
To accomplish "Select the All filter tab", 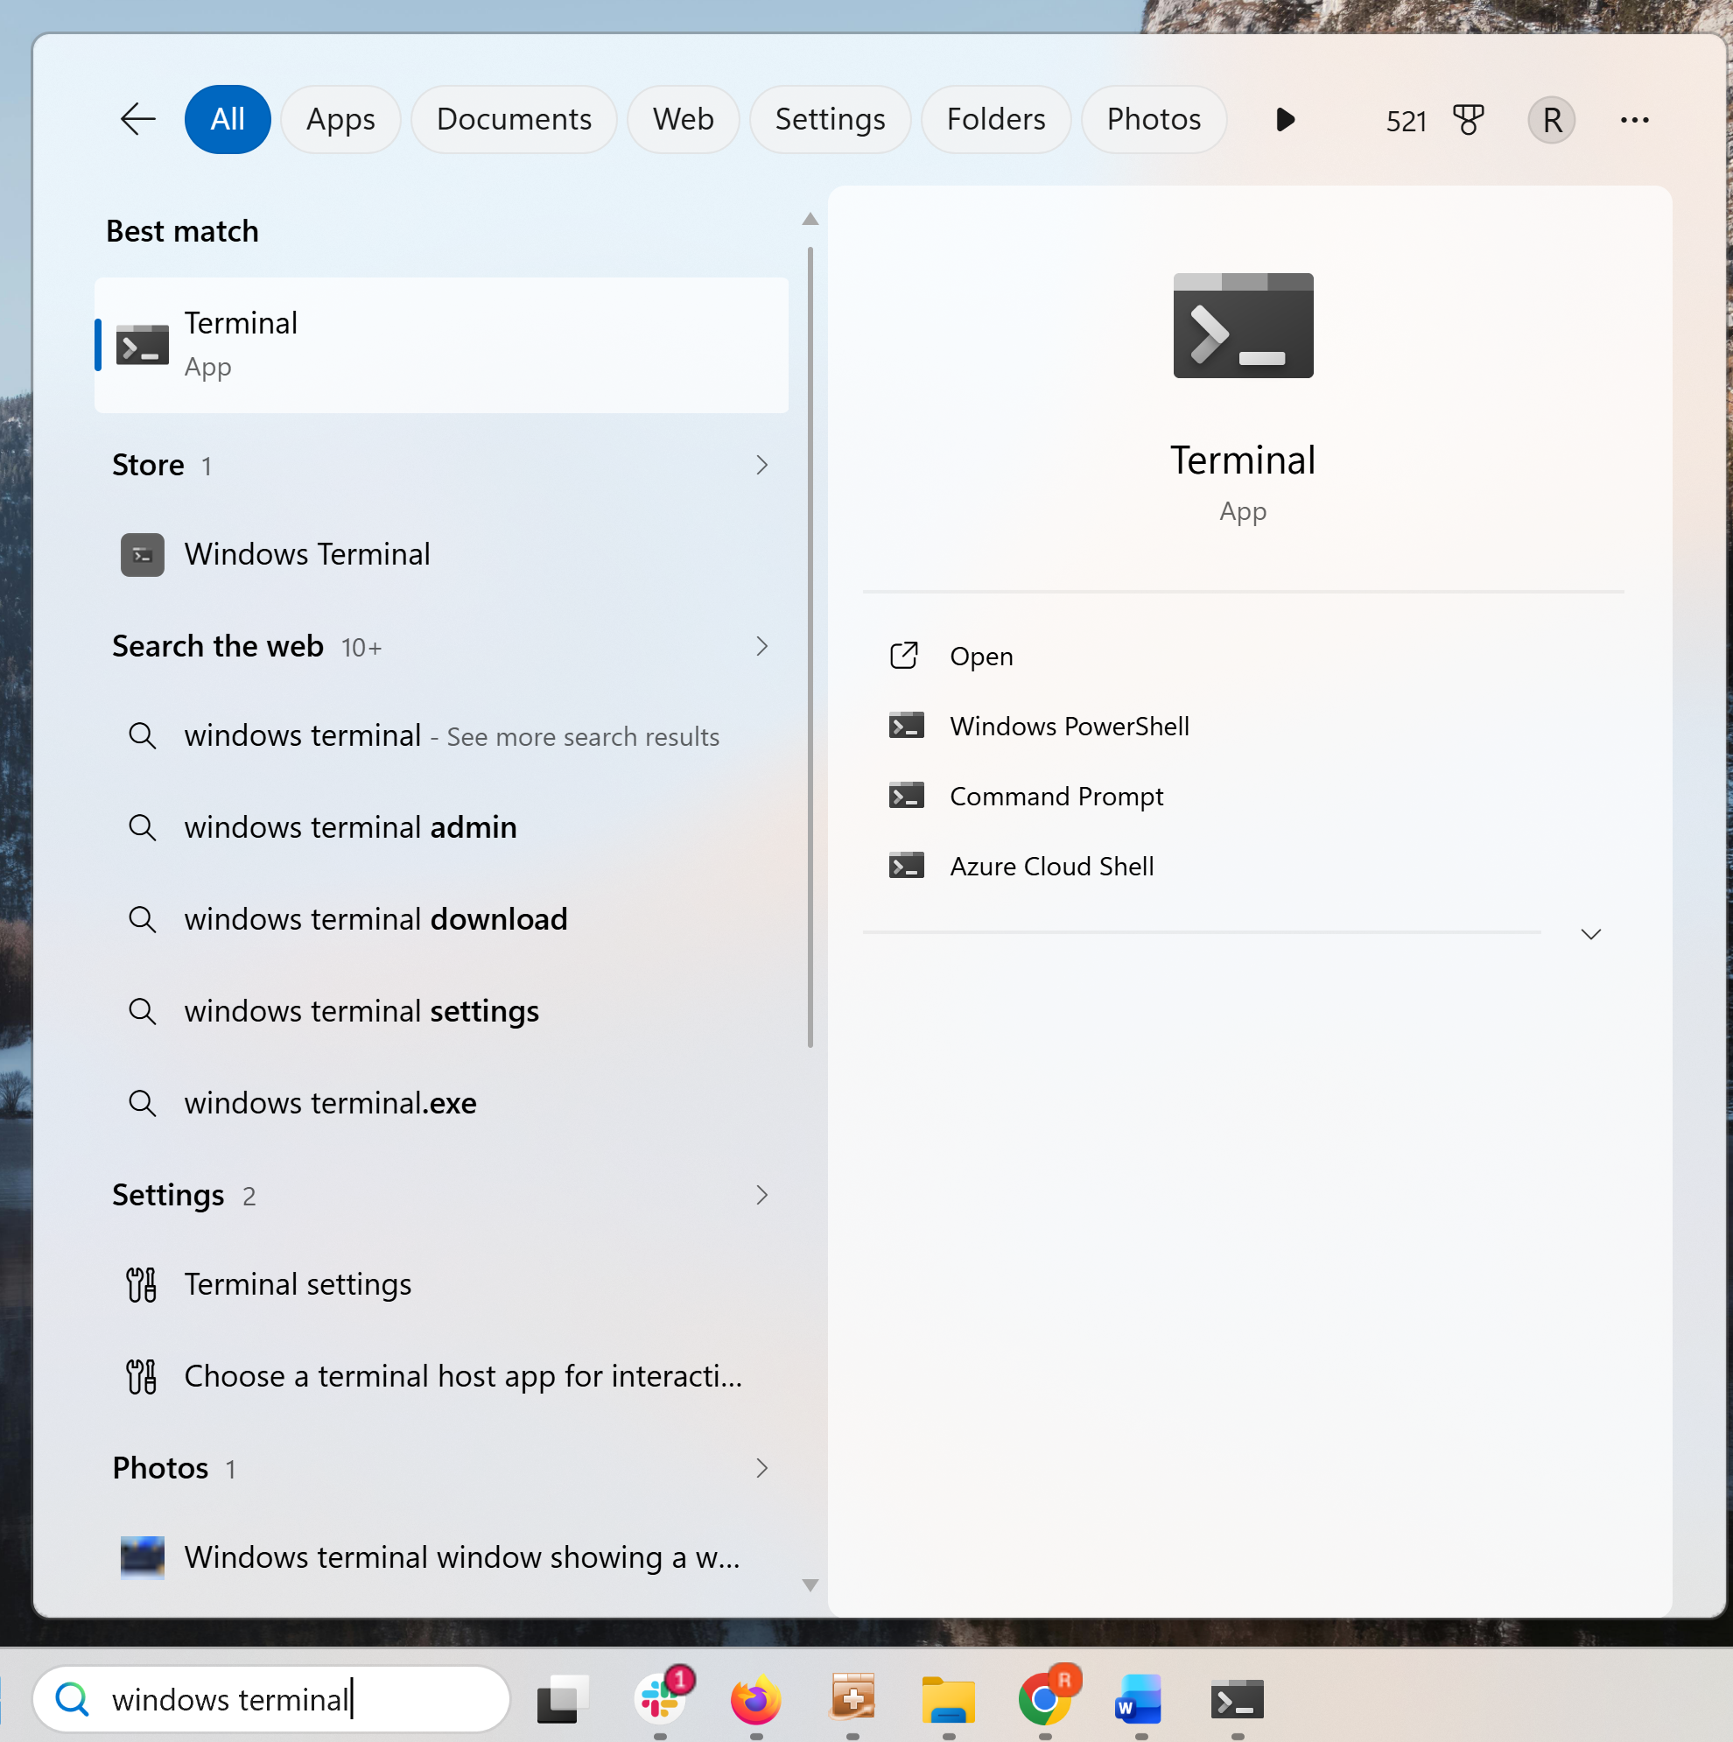I will pyautogui.click(x=228, y=119).
